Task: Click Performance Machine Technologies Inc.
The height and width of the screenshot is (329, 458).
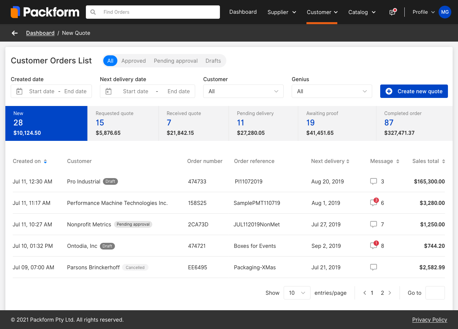Action: pos(117,203)
